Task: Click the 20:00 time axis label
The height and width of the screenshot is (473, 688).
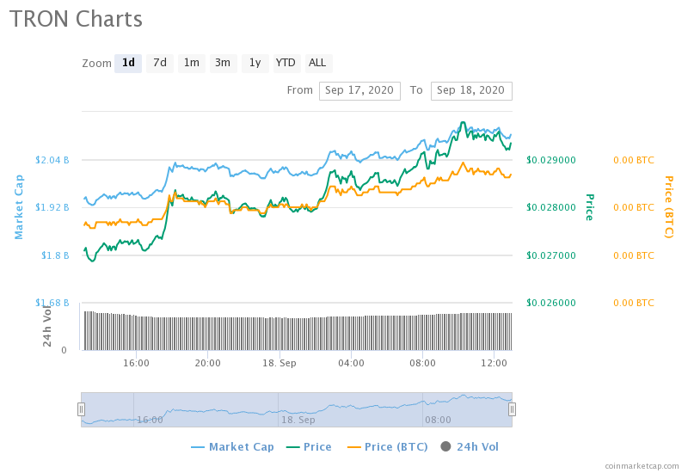Action: (x=207, y=363)
